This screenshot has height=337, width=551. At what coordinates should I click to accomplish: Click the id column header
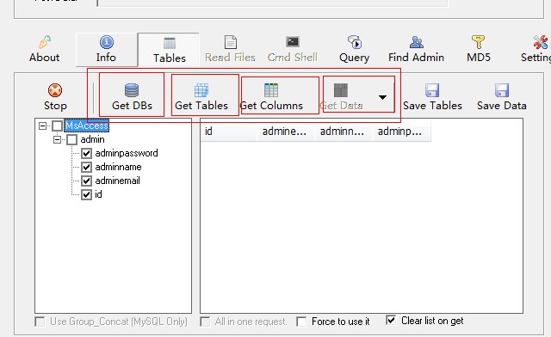229,132
